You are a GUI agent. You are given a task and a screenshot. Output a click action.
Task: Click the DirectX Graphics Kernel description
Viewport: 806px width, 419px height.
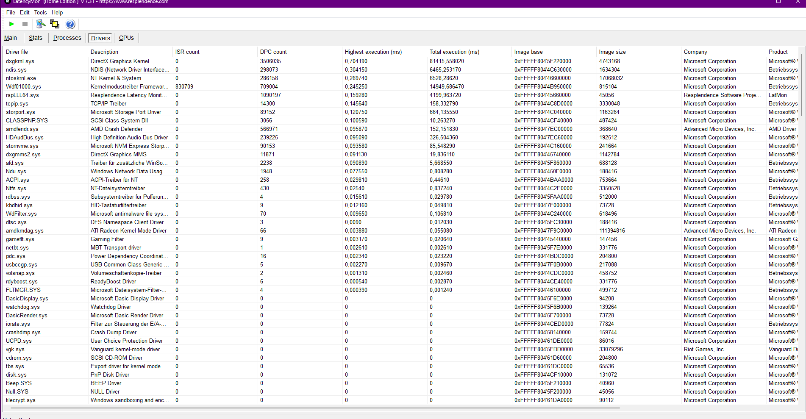click(120, 61)
